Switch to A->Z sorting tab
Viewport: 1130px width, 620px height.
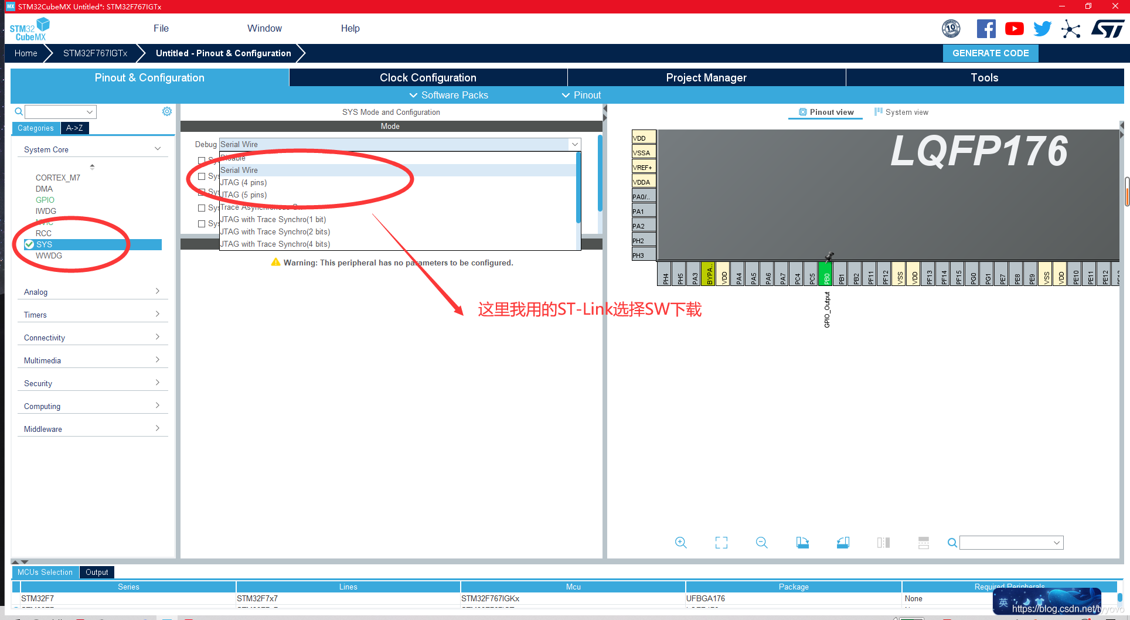click(x=74, y=128)
